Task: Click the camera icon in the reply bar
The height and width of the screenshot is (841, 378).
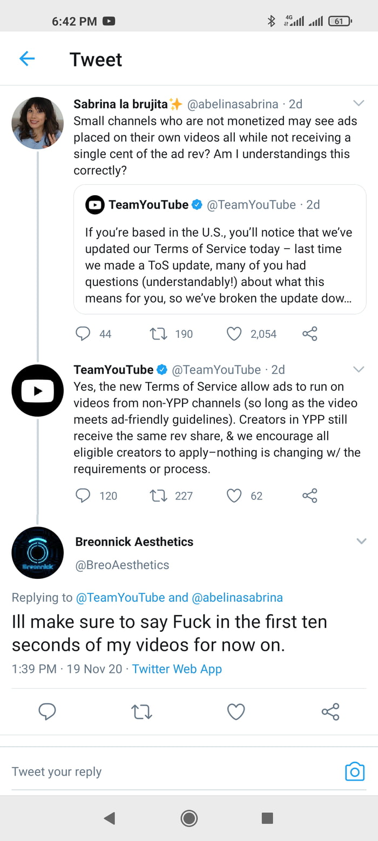Action: [355, 772]
